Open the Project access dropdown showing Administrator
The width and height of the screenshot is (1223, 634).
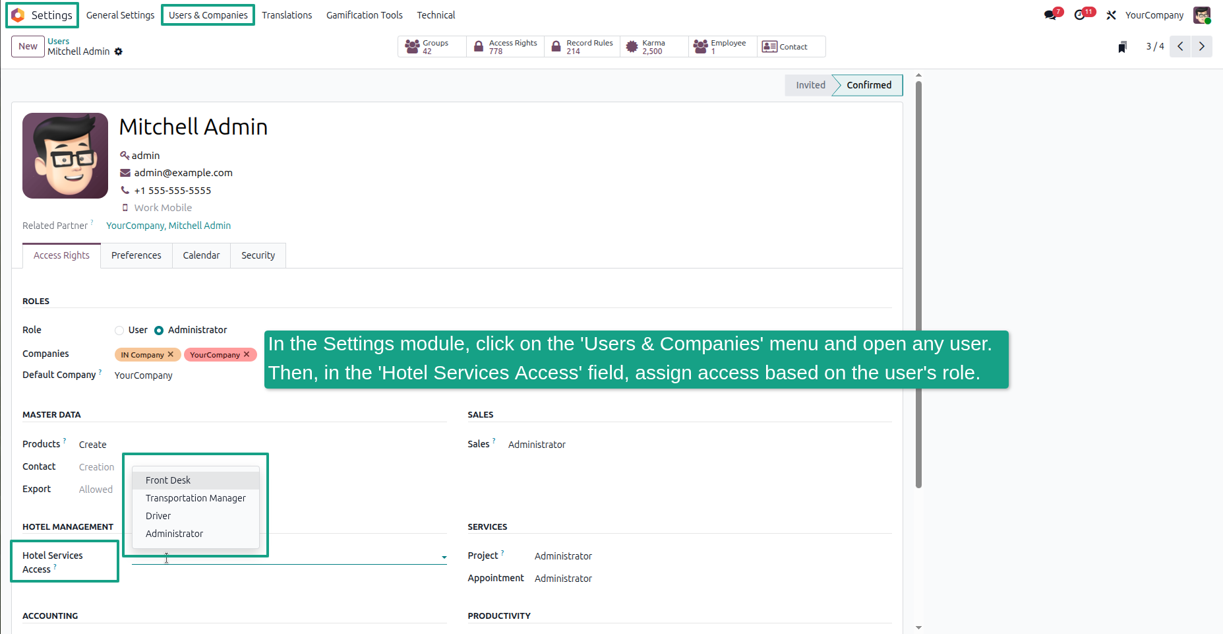pyautogui.click(x=563, y=556)
